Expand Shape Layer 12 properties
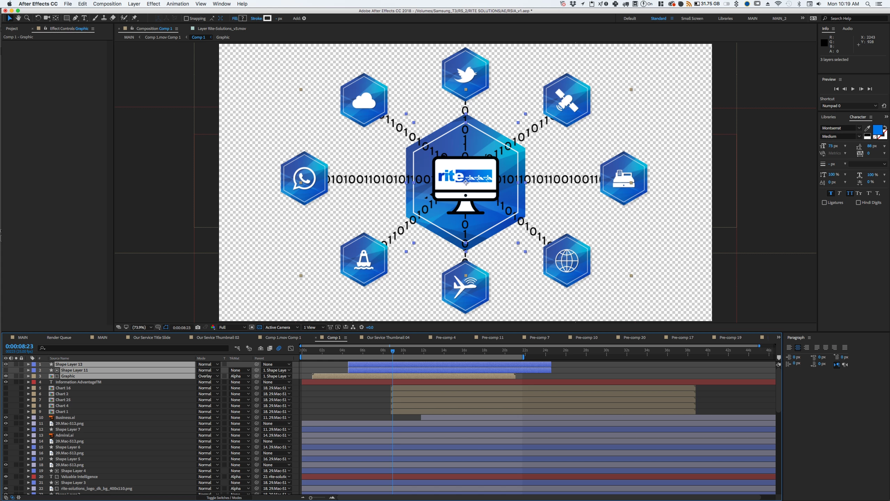The width and height of the screenshot is (890, 501). (x=29, y=364)
